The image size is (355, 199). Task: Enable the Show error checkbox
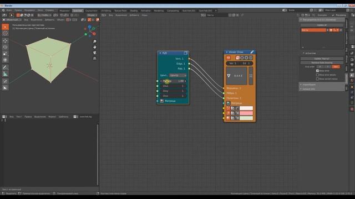317,71
